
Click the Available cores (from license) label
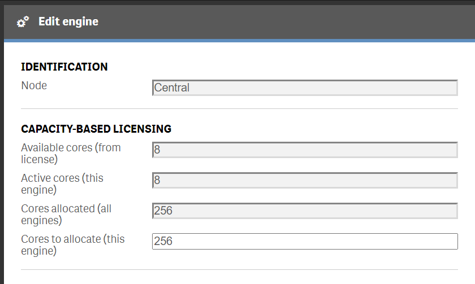pos(71,153)
